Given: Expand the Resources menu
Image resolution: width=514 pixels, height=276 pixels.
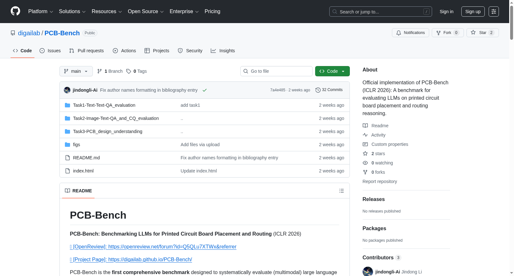Looking at the screenshot, I should (x=107, y=12).
